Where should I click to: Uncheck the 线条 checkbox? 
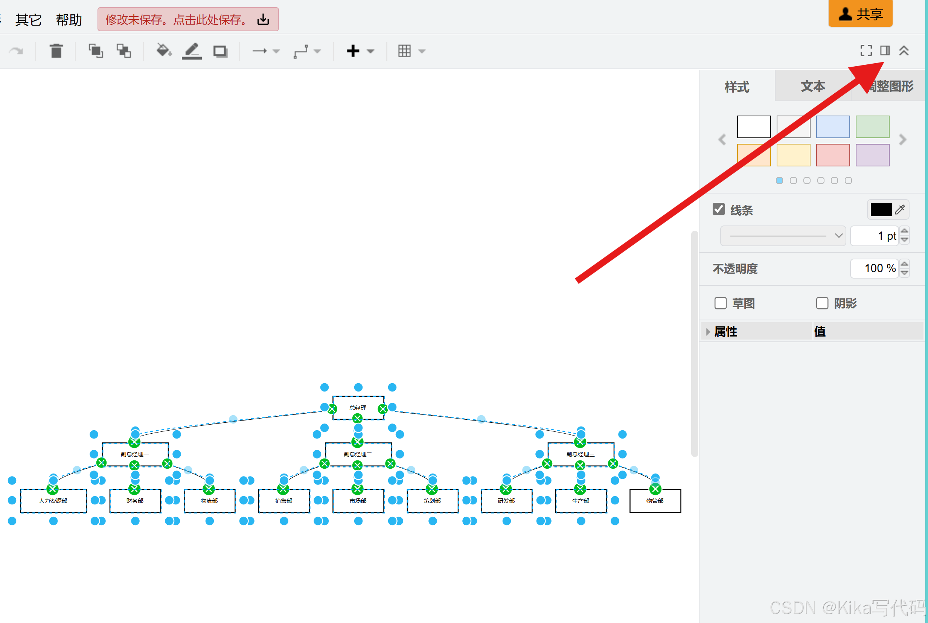click(x=718, y=209)
